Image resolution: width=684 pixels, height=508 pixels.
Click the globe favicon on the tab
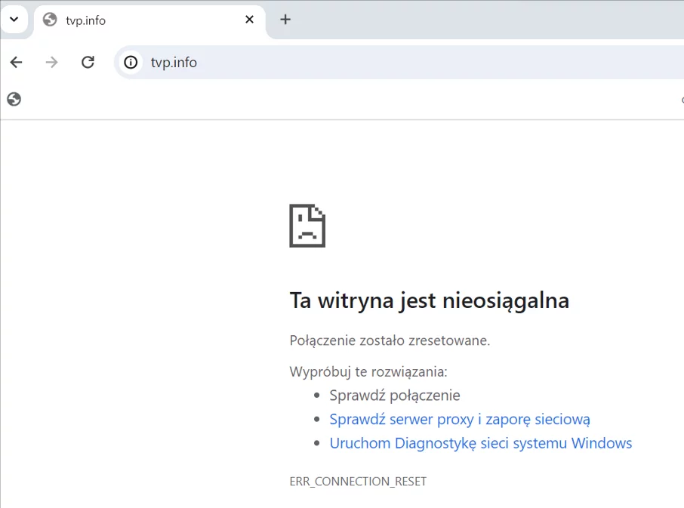point(50,20)
